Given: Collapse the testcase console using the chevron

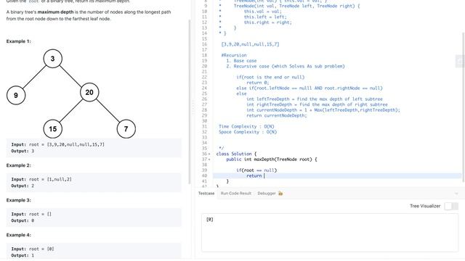Looking at the screenshot, I should tap(456, 194).
